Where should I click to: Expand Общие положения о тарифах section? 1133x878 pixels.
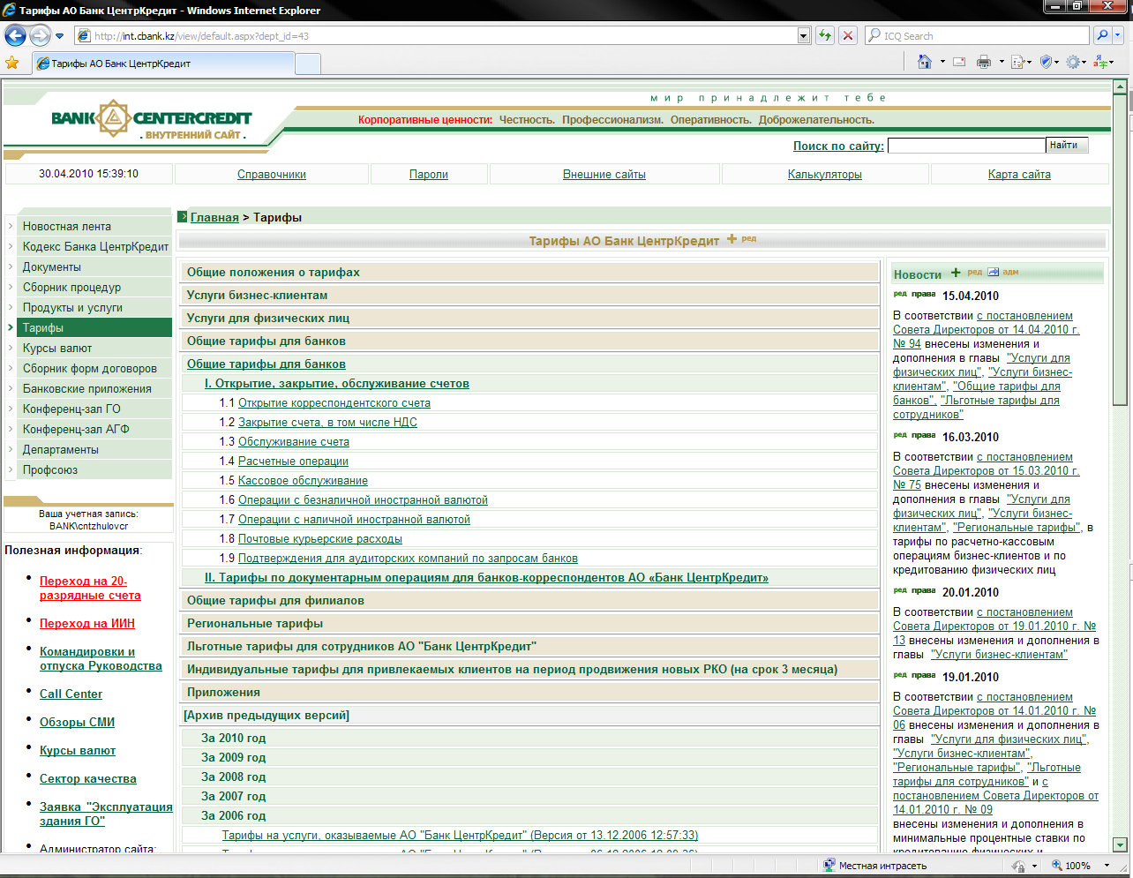(x=529, y=272)
